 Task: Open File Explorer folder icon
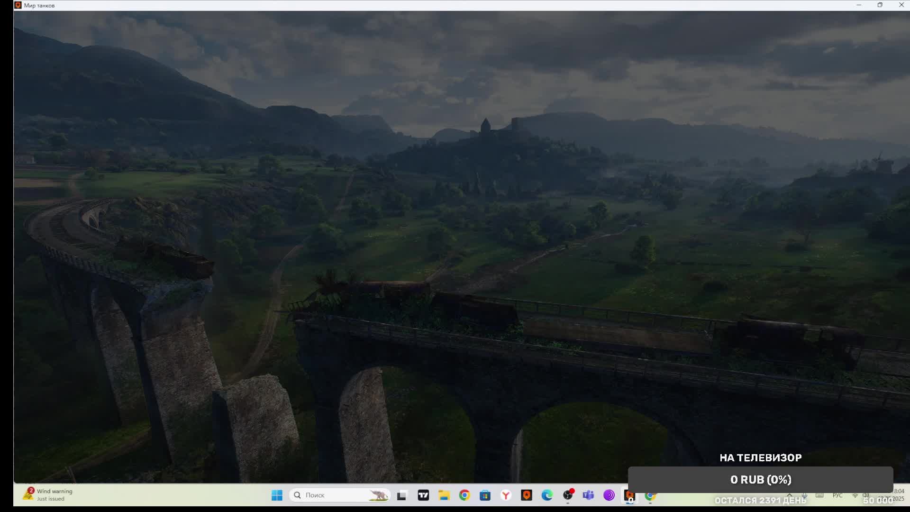(444, 495)
